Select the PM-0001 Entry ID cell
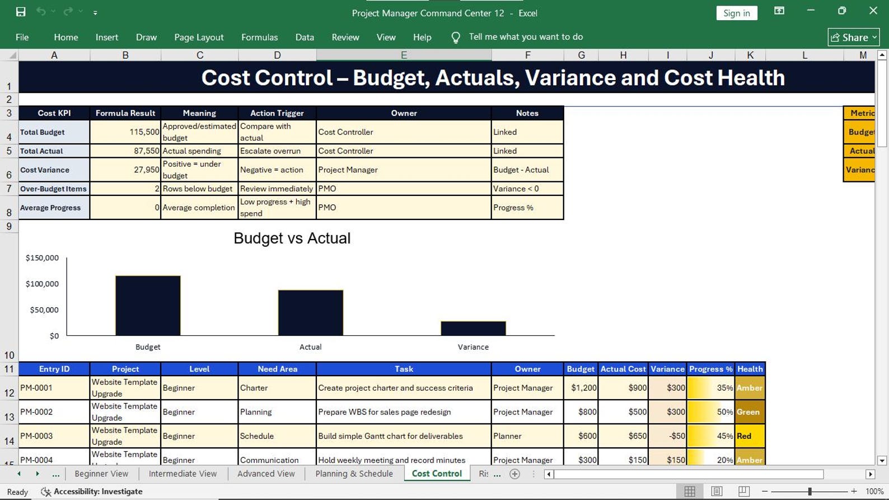This screenshot has height=500, width=889. [54, 387]
